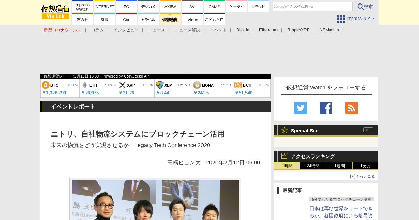Open the Impress site grid icon
This screenshot has height=220, width=419.
pyautogui.click(x=341, y=19)
